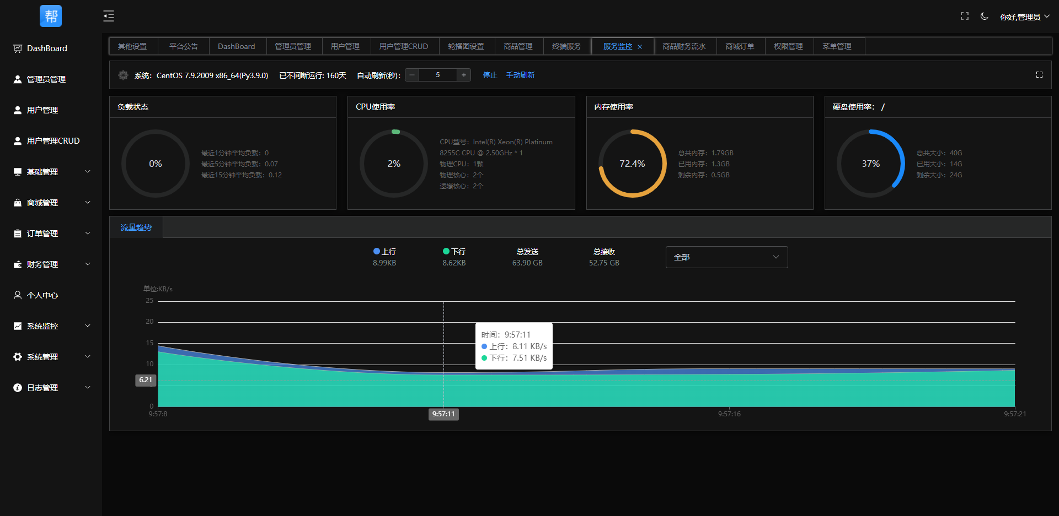Toggle the 下行 series in chart legend
The width and height of the screenshot is (1059, 516).
454,252
